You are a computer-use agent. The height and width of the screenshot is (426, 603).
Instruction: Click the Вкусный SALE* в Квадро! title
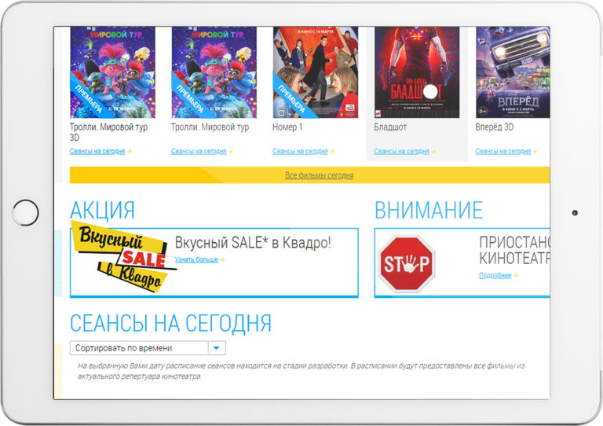click(252, 243)
